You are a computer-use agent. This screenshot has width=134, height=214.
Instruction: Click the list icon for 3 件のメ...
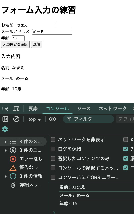click(x=13, y=142)
